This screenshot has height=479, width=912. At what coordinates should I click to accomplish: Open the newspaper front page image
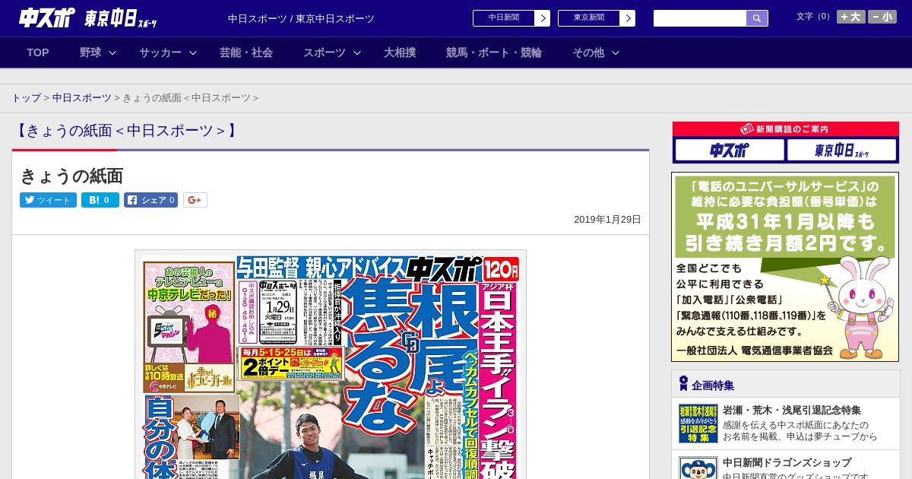pos(331,365)
